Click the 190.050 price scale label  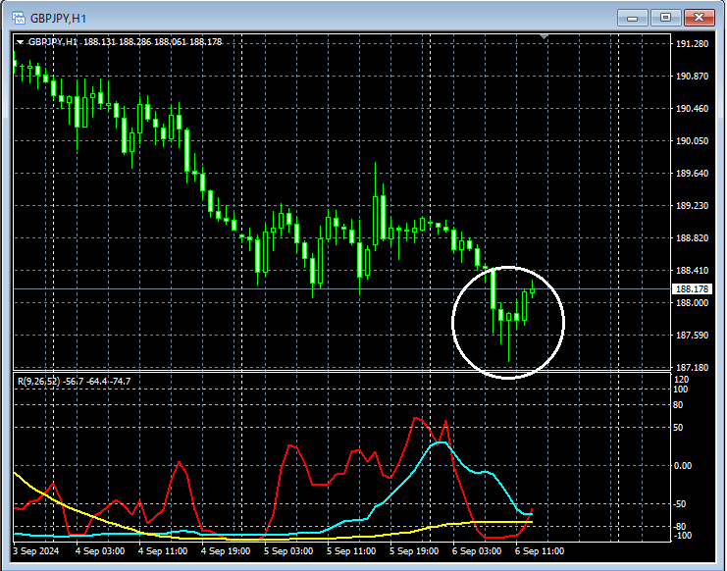(x=692, y=141)
